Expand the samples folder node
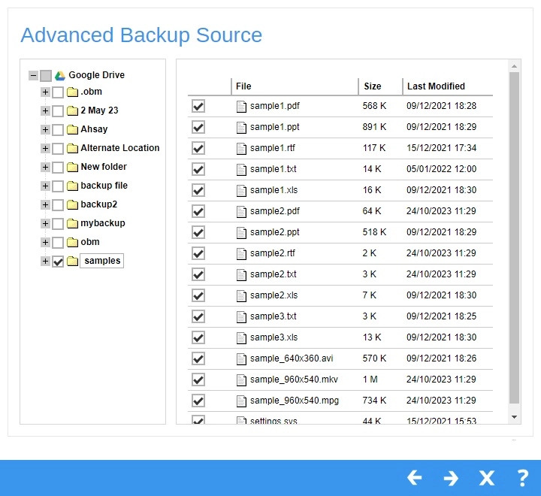This screenshot has width=541, height=496. pos(45,261)
